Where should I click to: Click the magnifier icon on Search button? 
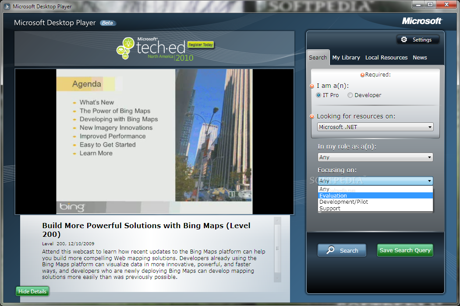click(x=330, y=250)
